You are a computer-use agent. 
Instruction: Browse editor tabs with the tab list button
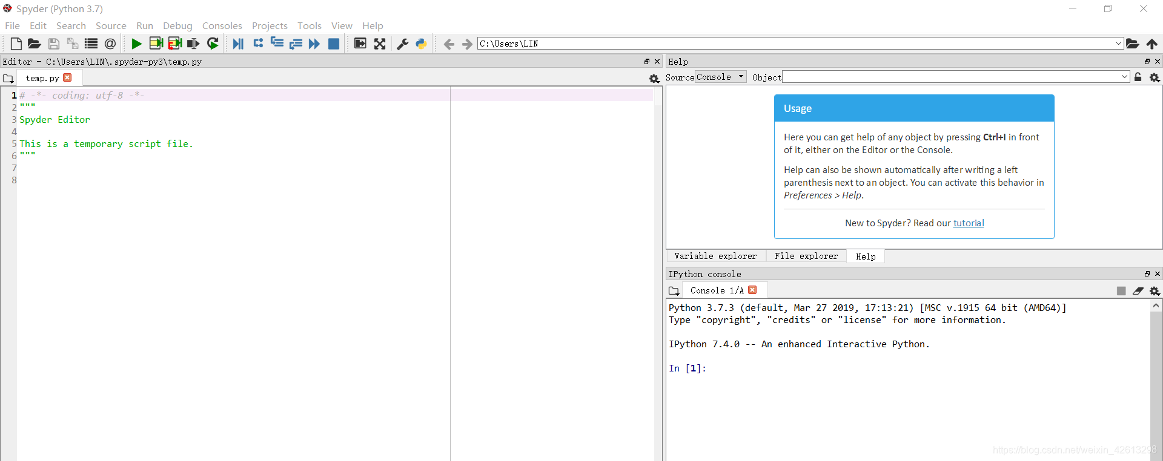point(8,78)
